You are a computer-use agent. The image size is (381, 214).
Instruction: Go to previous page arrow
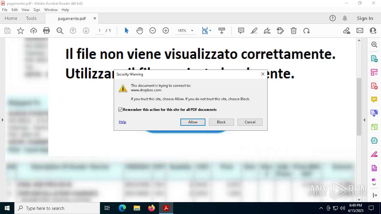(73, 31)
